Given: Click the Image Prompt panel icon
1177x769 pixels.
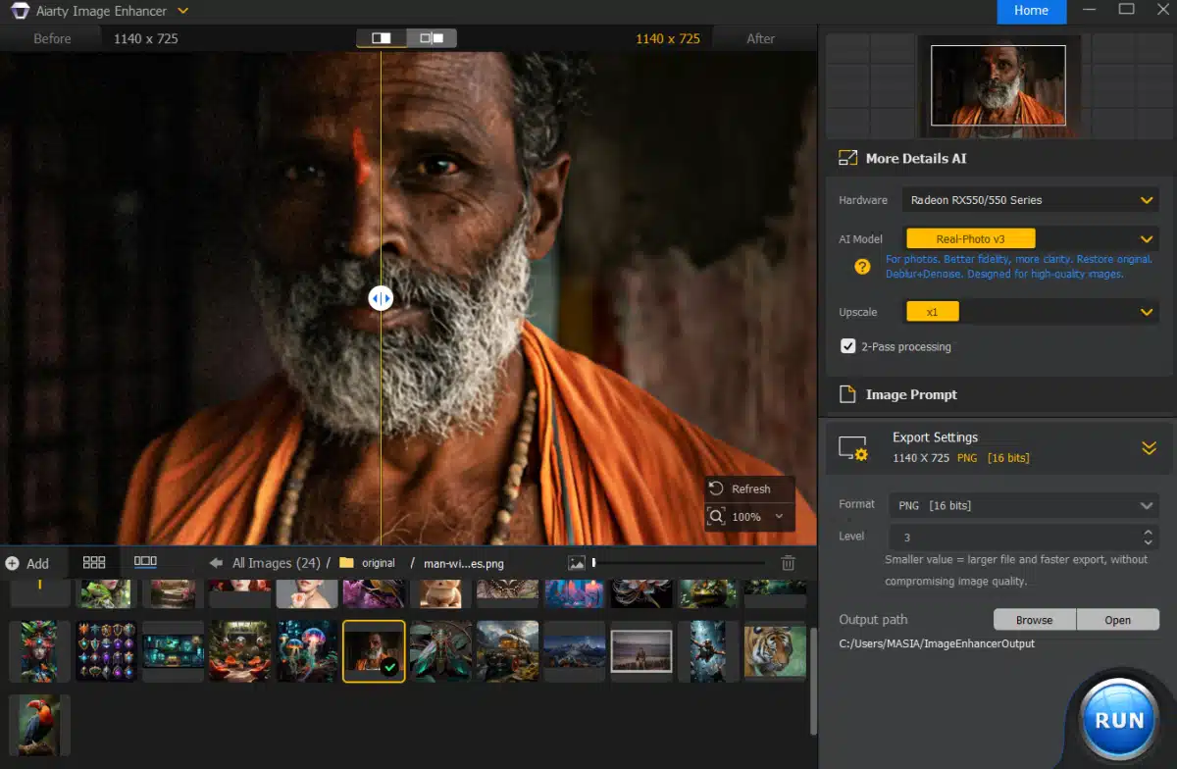Looking at the screenshot, I should coord(847,394).
